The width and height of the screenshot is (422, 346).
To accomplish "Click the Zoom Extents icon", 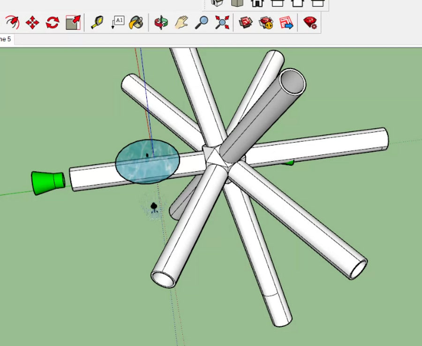I will [x=222, y=22].
